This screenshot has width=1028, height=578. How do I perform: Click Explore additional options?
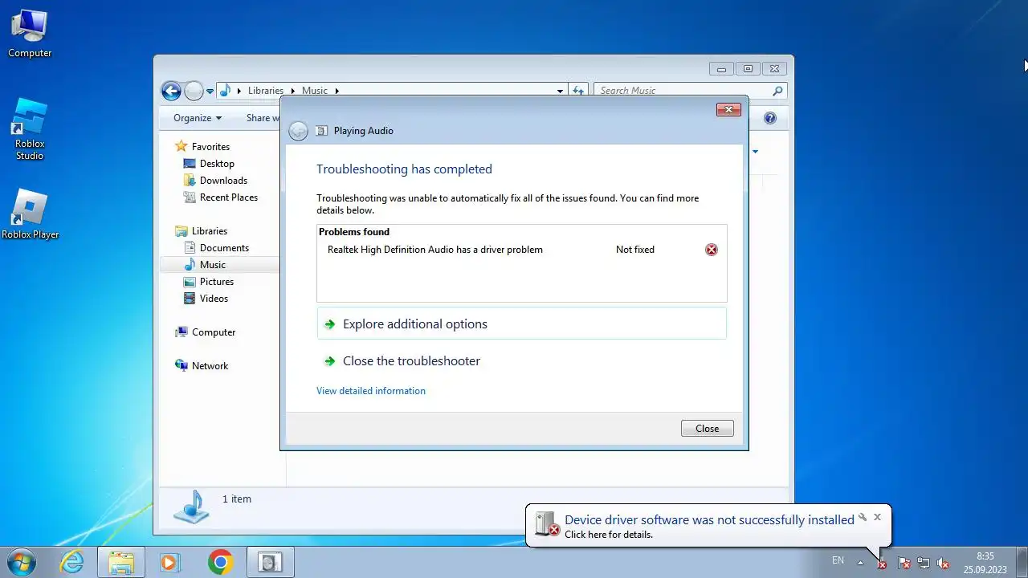(522, 324)
